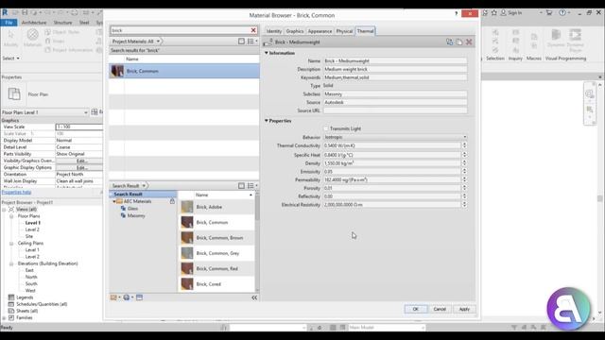Toggle project materials panel view icon
Viewport: 605px width, 340px height.
click(241, 42)
